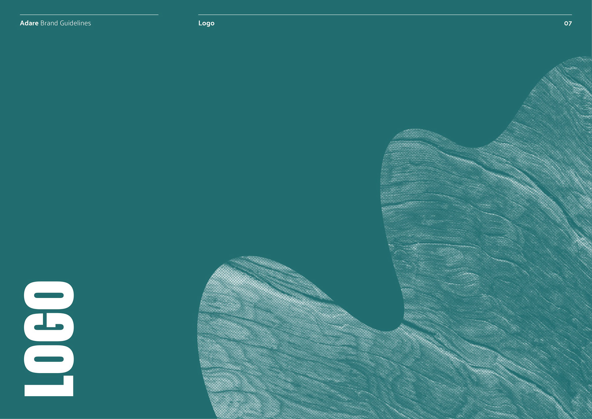Screen dimensions: 592x419
Task: Click the short horizontal rule above "Adare"
Action: tap(89, 15)
